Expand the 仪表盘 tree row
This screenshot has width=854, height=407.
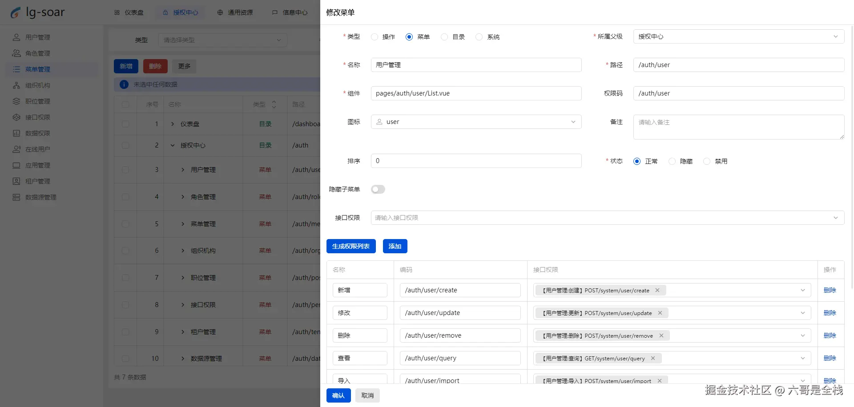pos(173,124)
